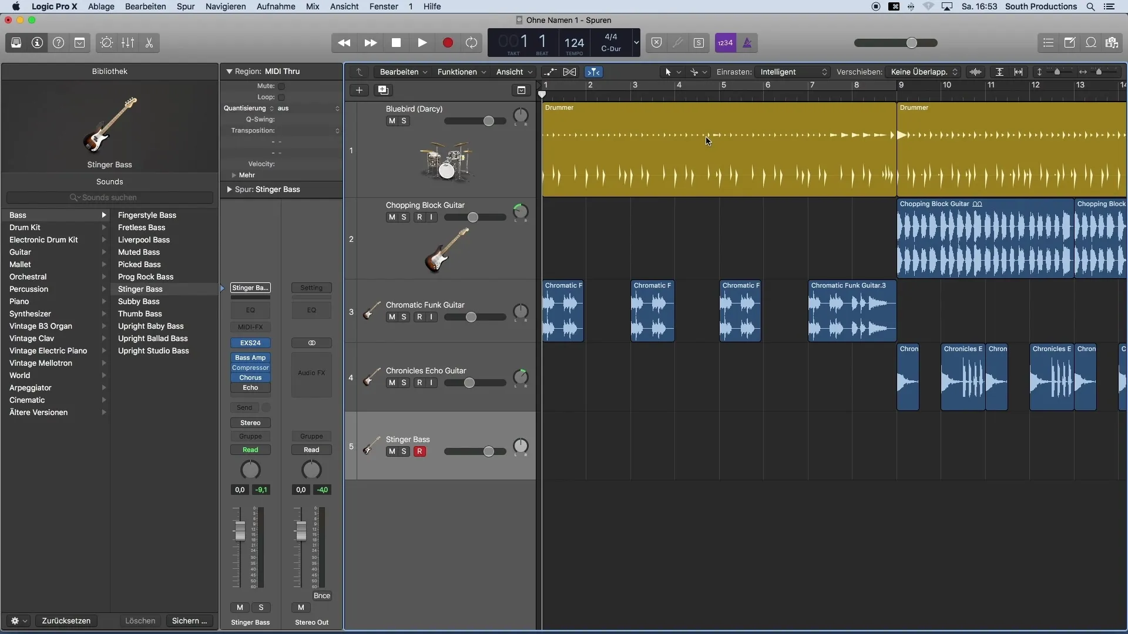
Task: Click the Bnce button on Stereo Out
Action: coord(321,596)
